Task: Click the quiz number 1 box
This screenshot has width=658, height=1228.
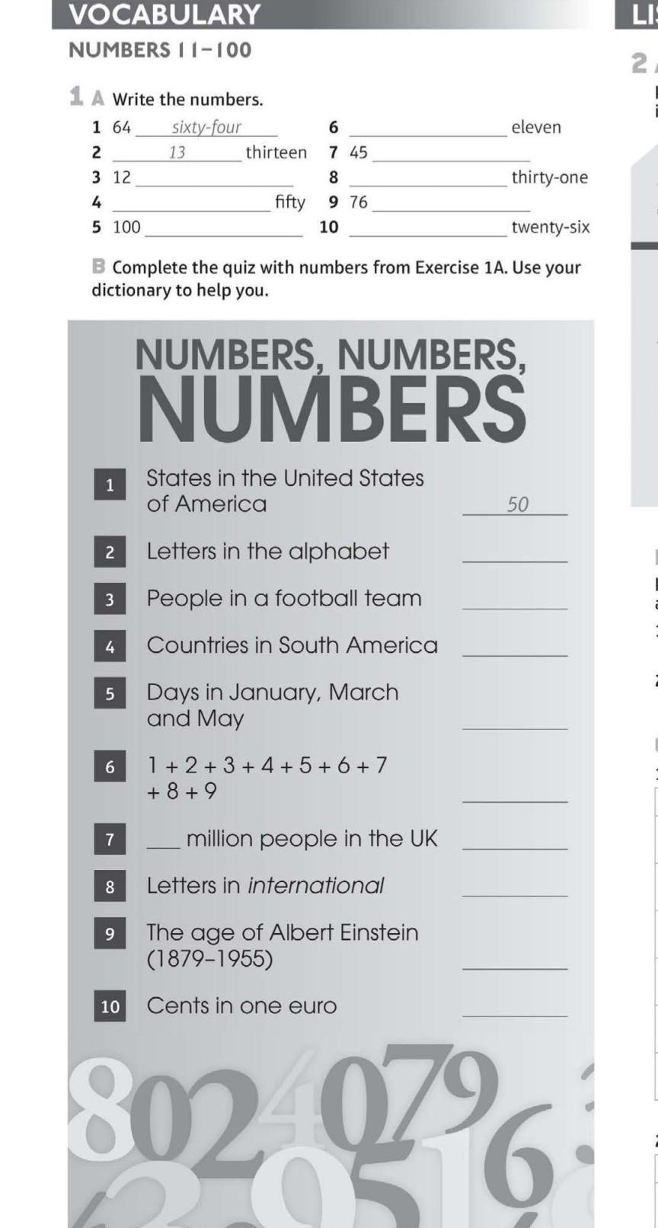Action: coord(110,485)
